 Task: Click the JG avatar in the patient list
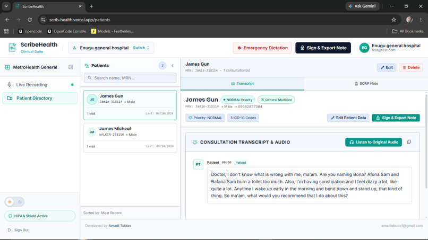(92, 100)
